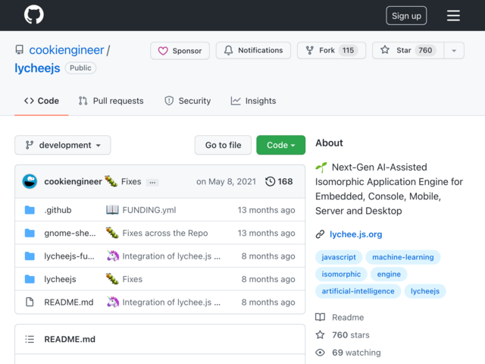Open the 760 stars link
The image size is (485, 364).
pyautogui.click(x=343, y=335)
